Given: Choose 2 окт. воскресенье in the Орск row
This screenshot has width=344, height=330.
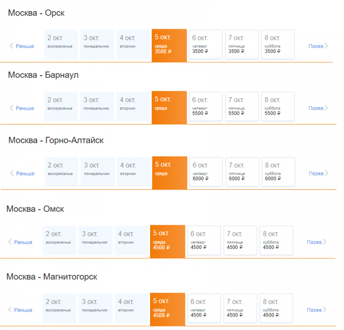Looking at the screenshot, I should tap(61, 44).
